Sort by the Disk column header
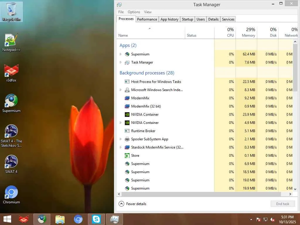The width and height of the screenshot is (300, 225). click(268, 33)
